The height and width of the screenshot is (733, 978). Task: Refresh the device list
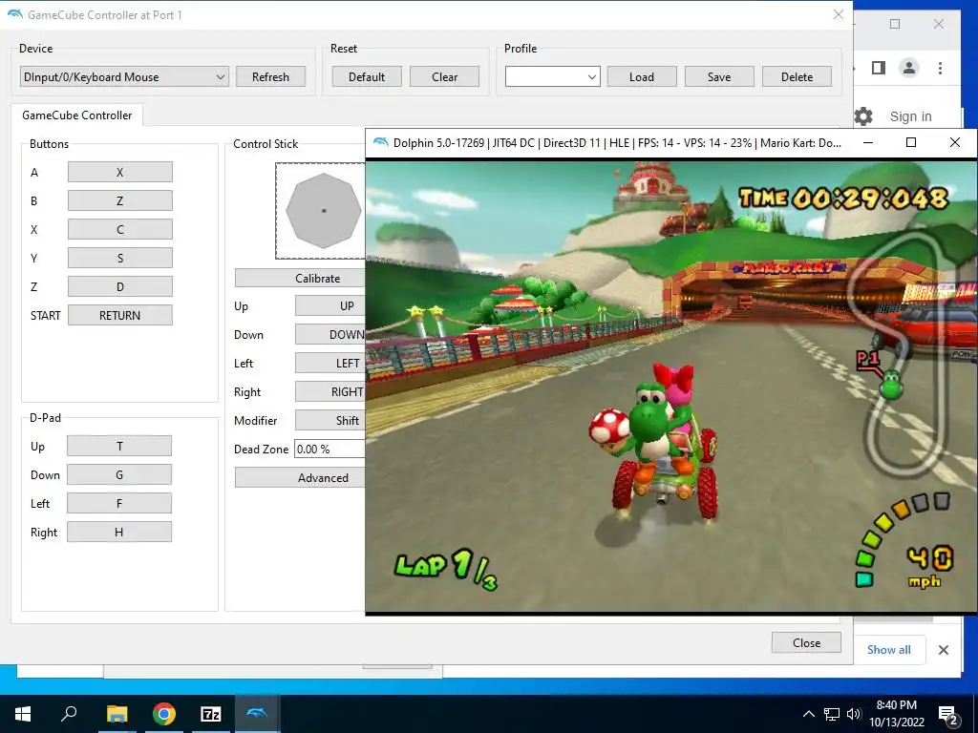270,76
